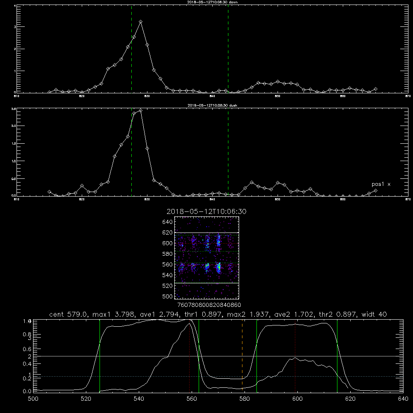The height and width of the screenshot is (413, 413).
Task: Click the bottom plot x-axis label '560'
Action: pyautogui.click(x=192, y=399)
